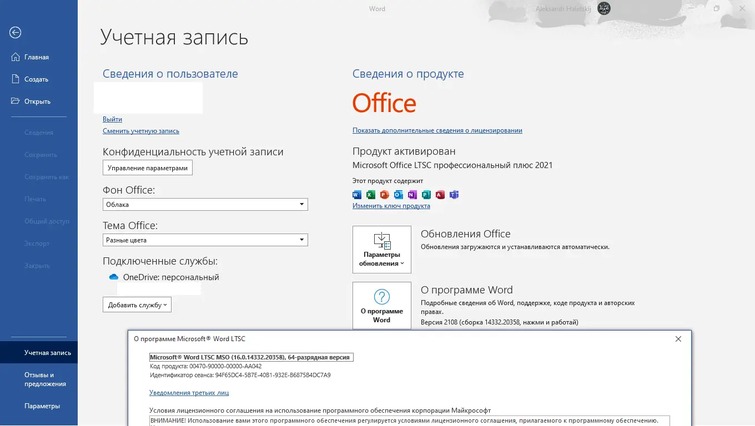755x426 pixels.
Task: Open О программе Word info panel
Action: 381,305
